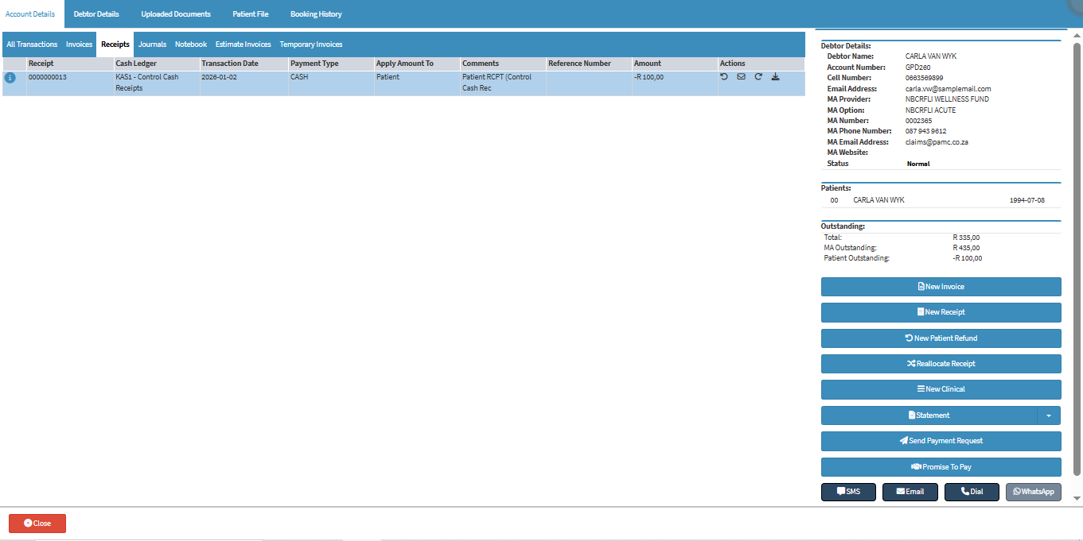Open the Journals sub-tab
This screenshot has width=1083, height=541.
click(152, 44)
